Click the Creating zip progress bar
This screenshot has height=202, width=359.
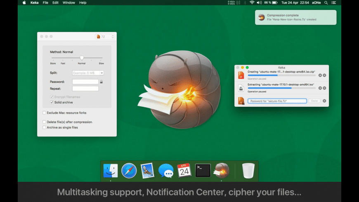(282, 75)
